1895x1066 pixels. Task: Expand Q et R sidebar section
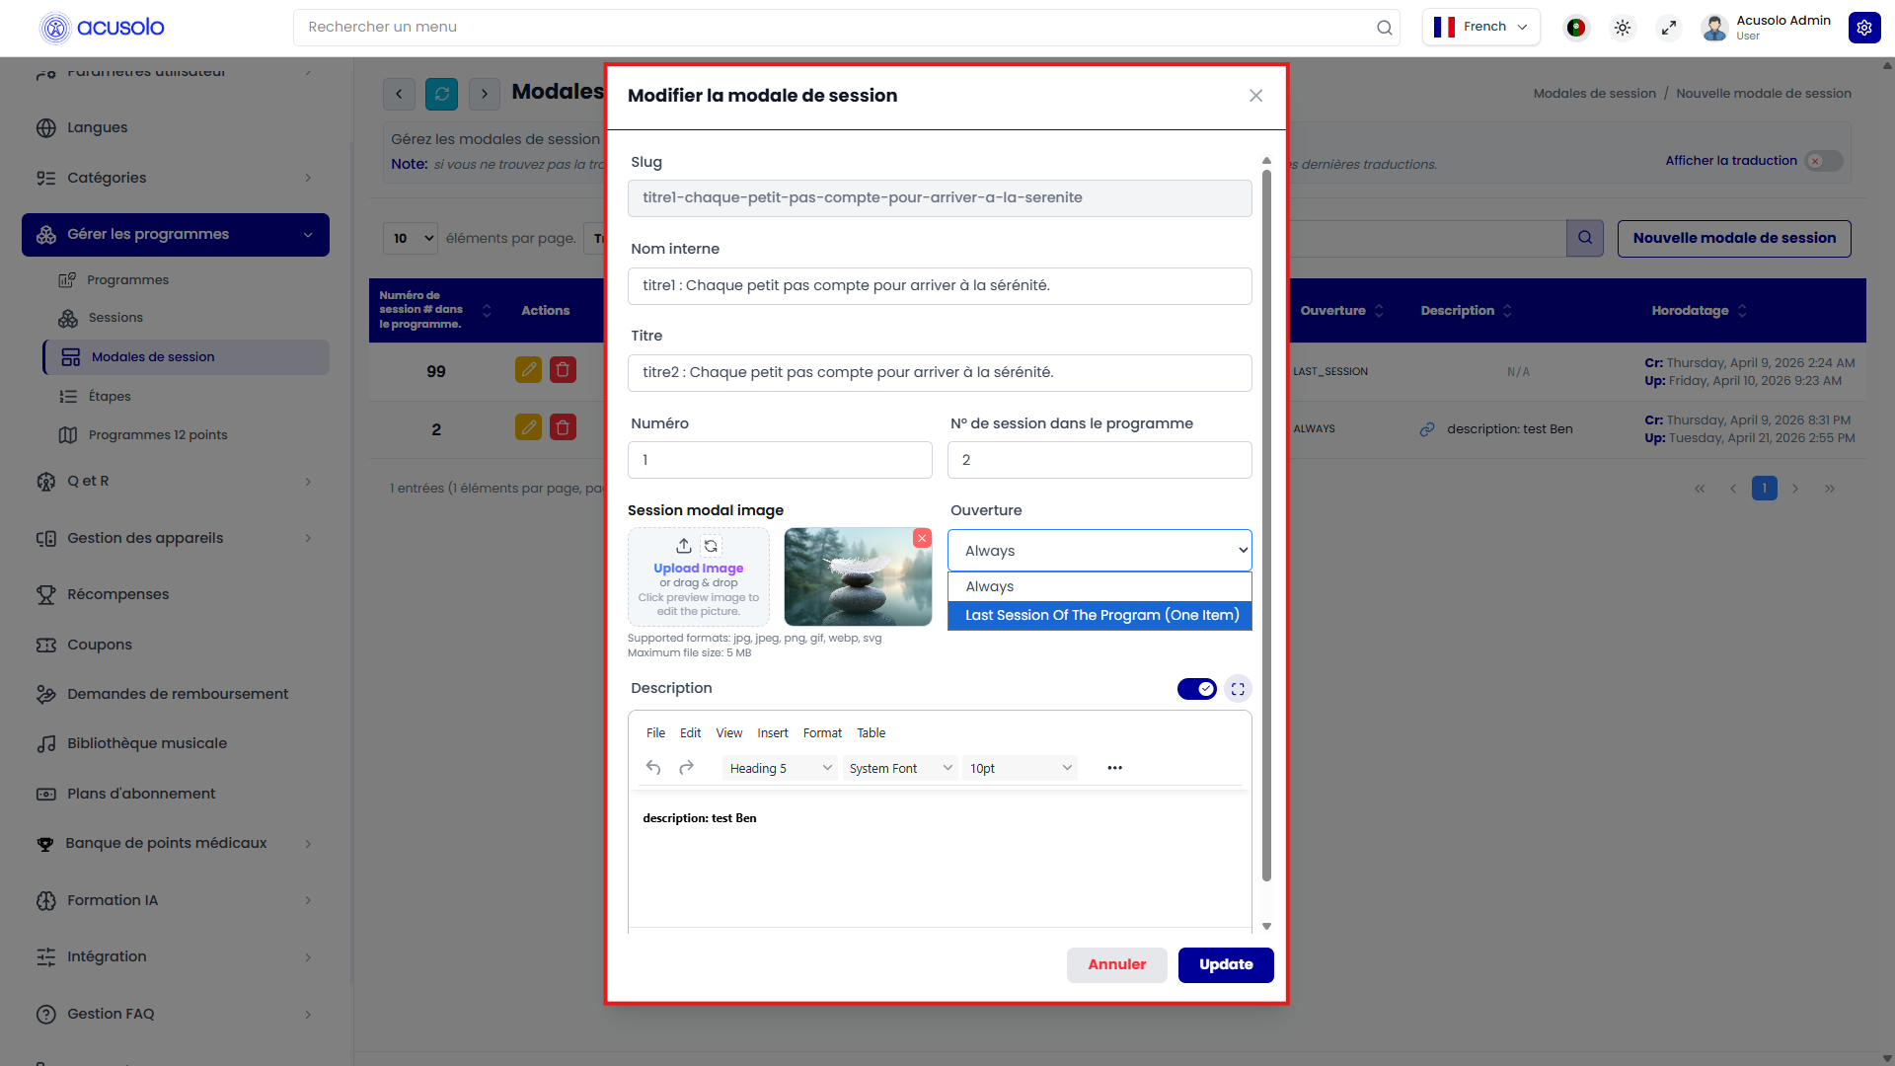[x=176, y=482]
